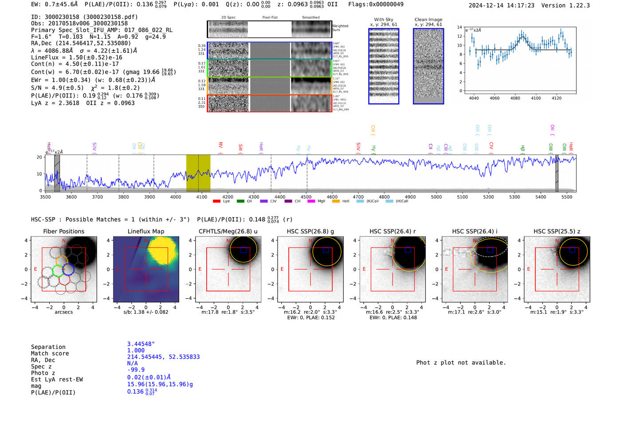This screenshot has width=621, height=423.
Task: Select the red-bordered fiber 2D spectrum row
Action: pyautogui.click(x=269, y=103)
